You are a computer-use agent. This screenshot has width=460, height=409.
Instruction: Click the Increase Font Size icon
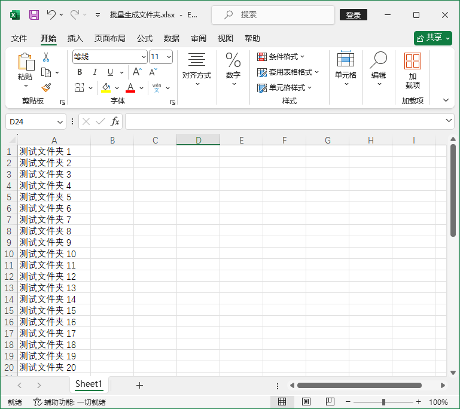(137, 72)
